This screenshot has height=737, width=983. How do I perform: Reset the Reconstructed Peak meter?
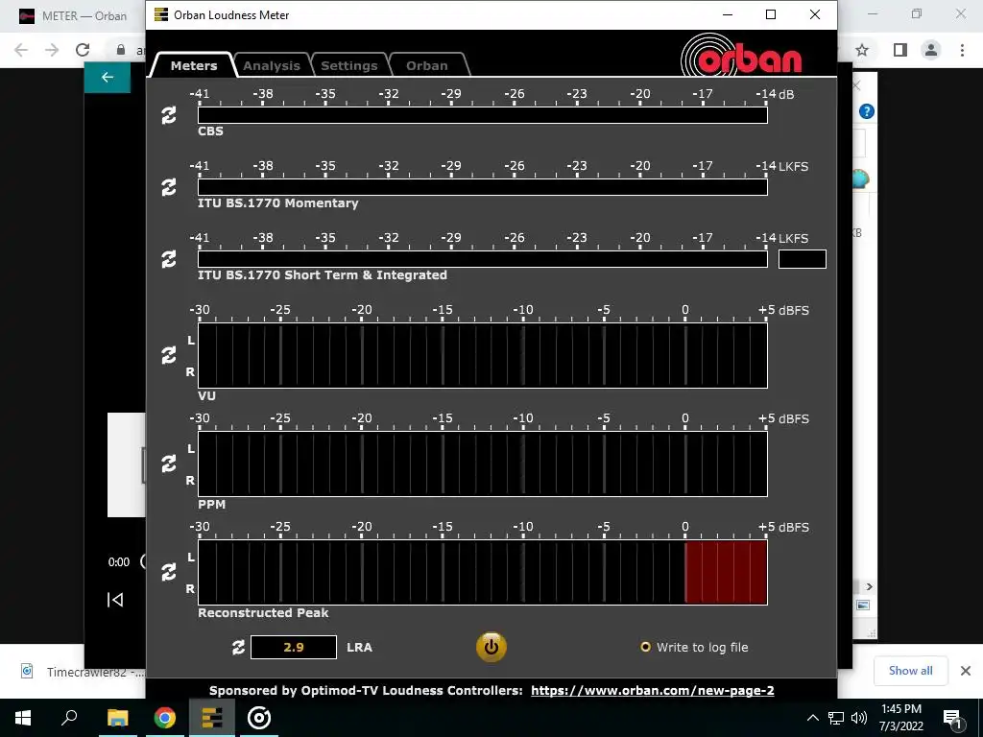click(169, 572)
